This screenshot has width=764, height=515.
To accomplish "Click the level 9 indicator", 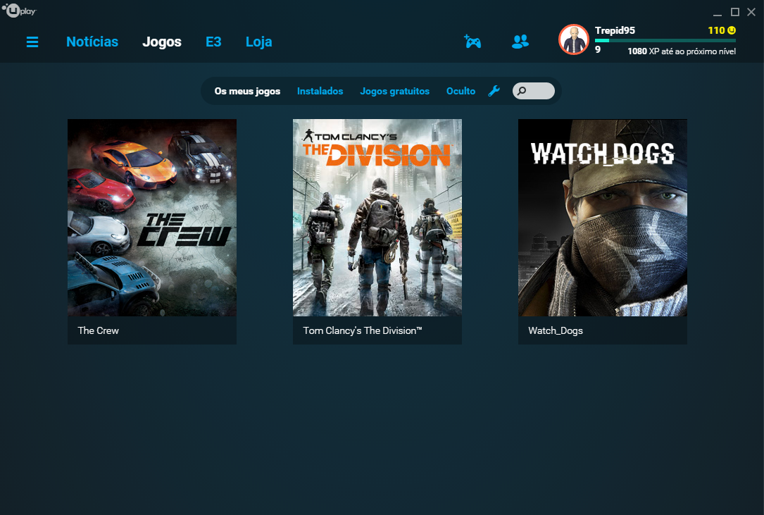I will pyautogui.click(x=598, y=49).
